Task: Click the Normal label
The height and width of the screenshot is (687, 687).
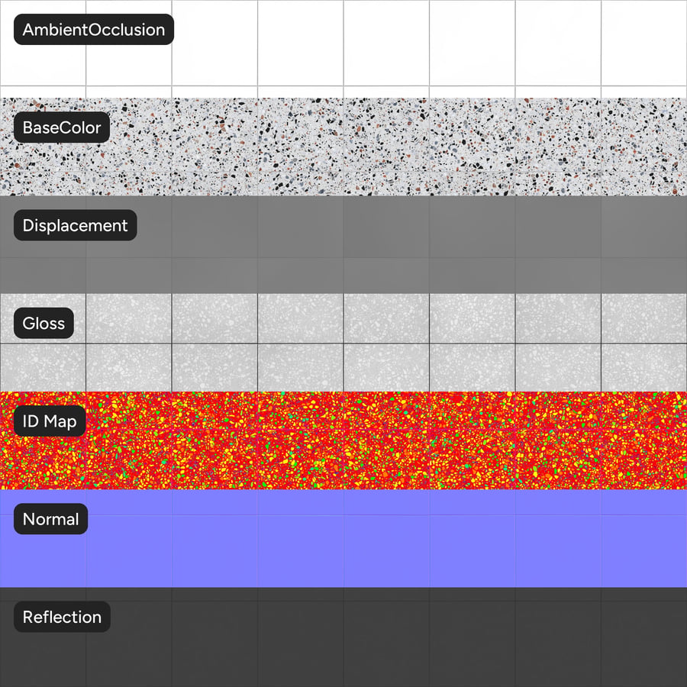Action: click(51, 519)
